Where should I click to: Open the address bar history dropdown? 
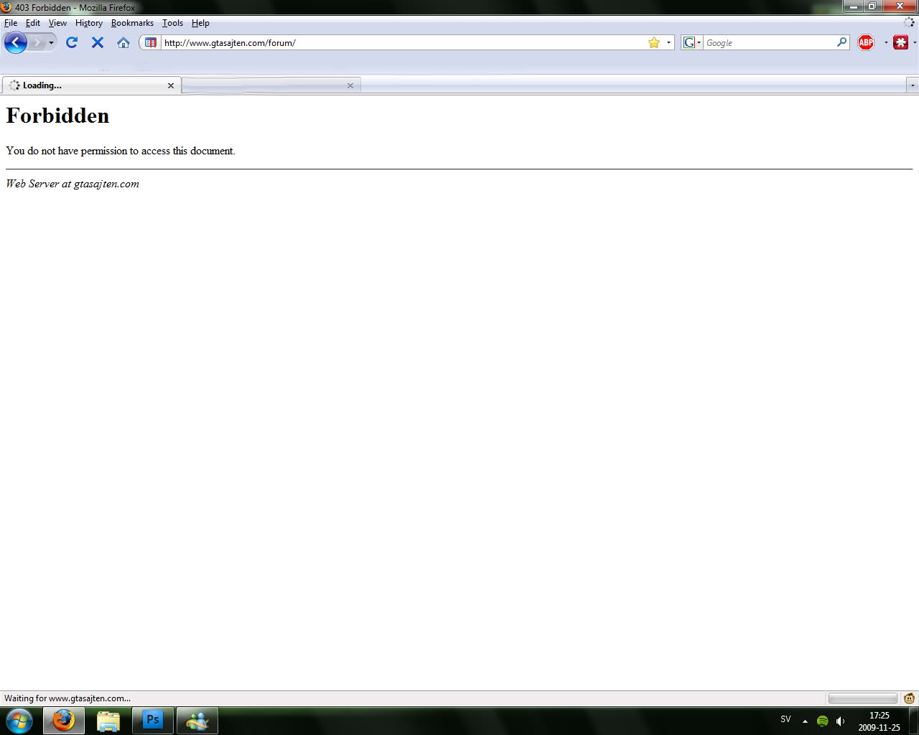click(x=668, y=43)
